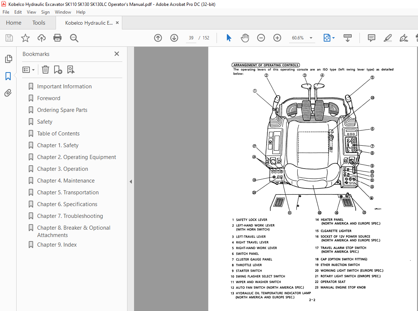Zoom in with plus icon

point(277,38)
